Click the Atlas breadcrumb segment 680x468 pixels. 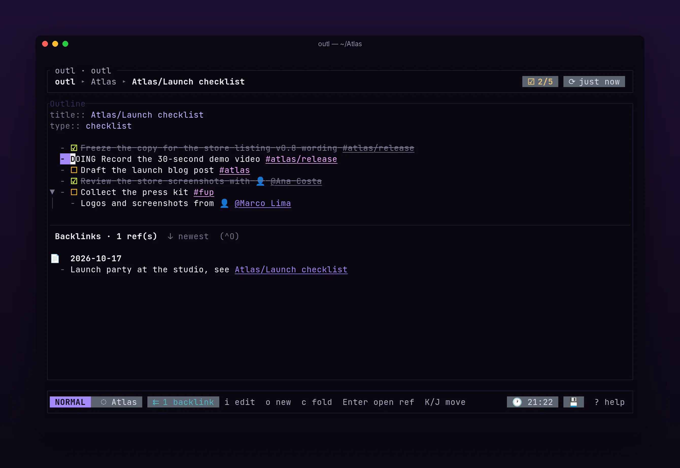[104, 82]
